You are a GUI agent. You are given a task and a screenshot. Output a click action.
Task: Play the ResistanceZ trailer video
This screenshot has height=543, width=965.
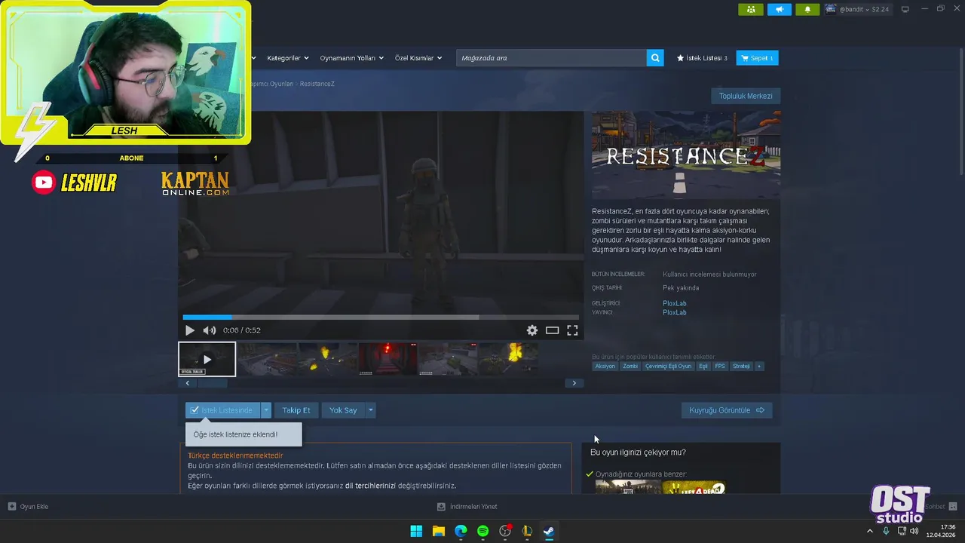point(189,330)
